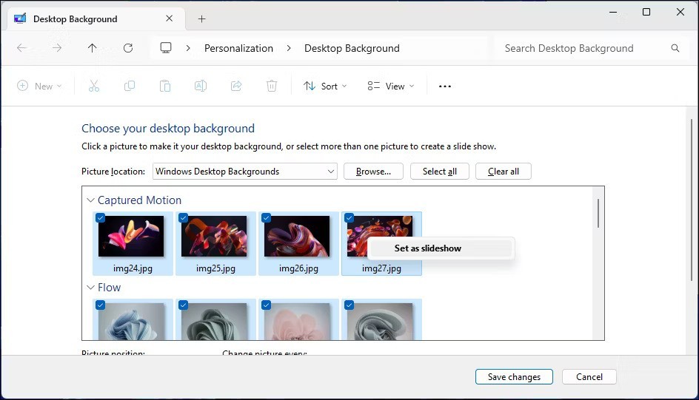
Task: Click the Delete trash icon
Action: tap(272, 87)
